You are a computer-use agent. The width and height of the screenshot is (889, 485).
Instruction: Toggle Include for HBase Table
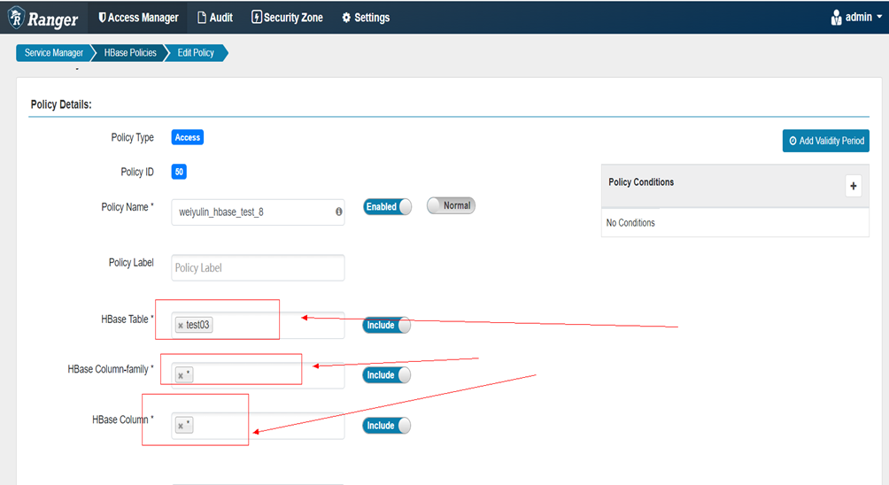386,325
